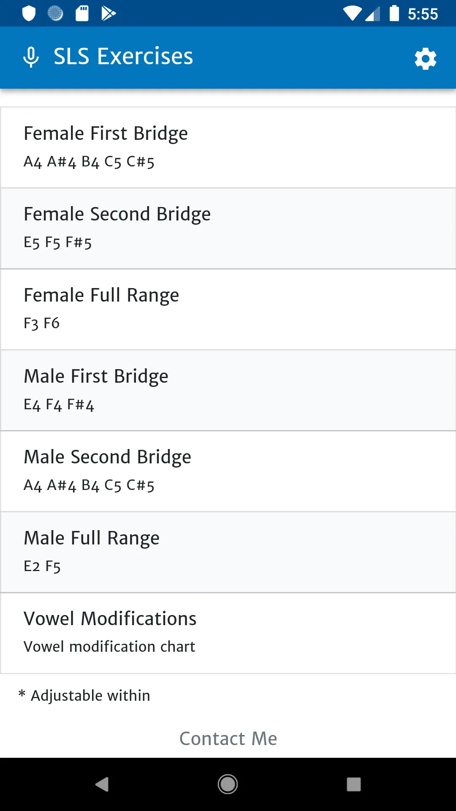View the Vowel Modifications chart
This screenshot has width=456, height=811.
click(x=228, y=633)
